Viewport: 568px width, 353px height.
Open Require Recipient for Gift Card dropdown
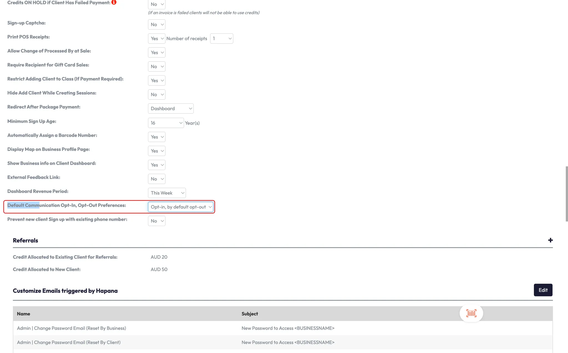[157, 67]
